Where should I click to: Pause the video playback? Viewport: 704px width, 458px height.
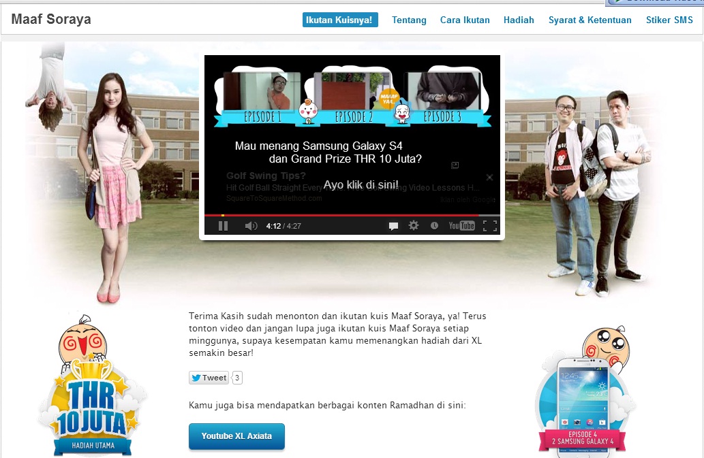click(x=223, y=225)
